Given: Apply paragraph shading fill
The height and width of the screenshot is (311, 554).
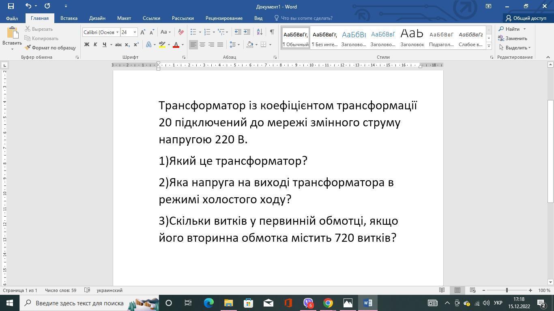Looking at the screenshot, I should click(250, 45).
